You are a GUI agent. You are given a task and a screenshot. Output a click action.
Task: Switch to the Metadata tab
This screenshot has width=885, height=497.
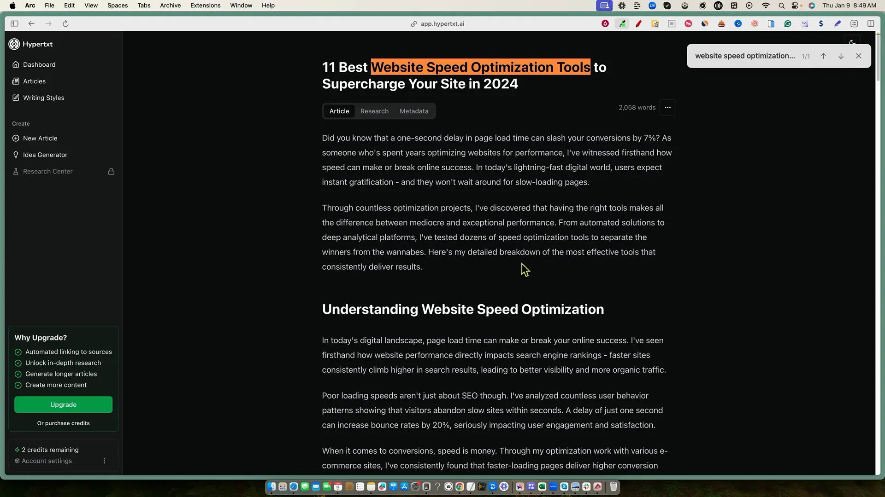(x=413, y=111)
